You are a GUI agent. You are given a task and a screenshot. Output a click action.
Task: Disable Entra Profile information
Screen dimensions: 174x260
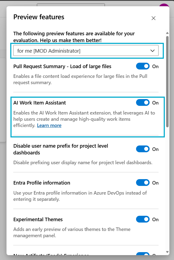[x=143, y=183]
